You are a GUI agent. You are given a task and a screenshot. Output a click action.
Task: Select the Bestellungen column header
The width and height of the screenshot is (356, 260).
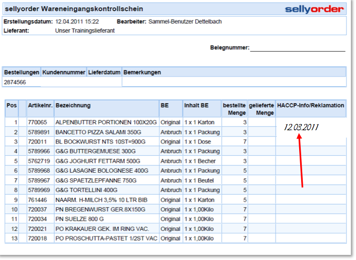pos(22,73)
